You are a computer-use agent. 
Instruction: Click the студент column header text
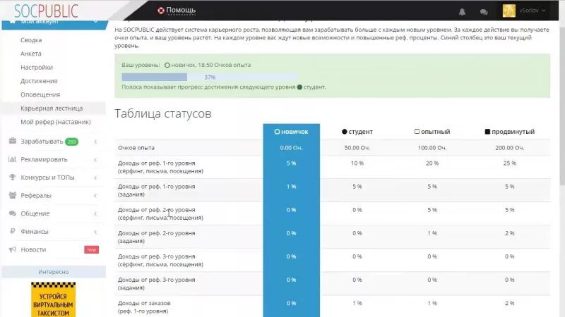point(360,132)
